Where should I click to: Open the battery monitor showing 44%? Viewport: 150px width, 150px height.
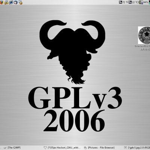click(144, 2)
